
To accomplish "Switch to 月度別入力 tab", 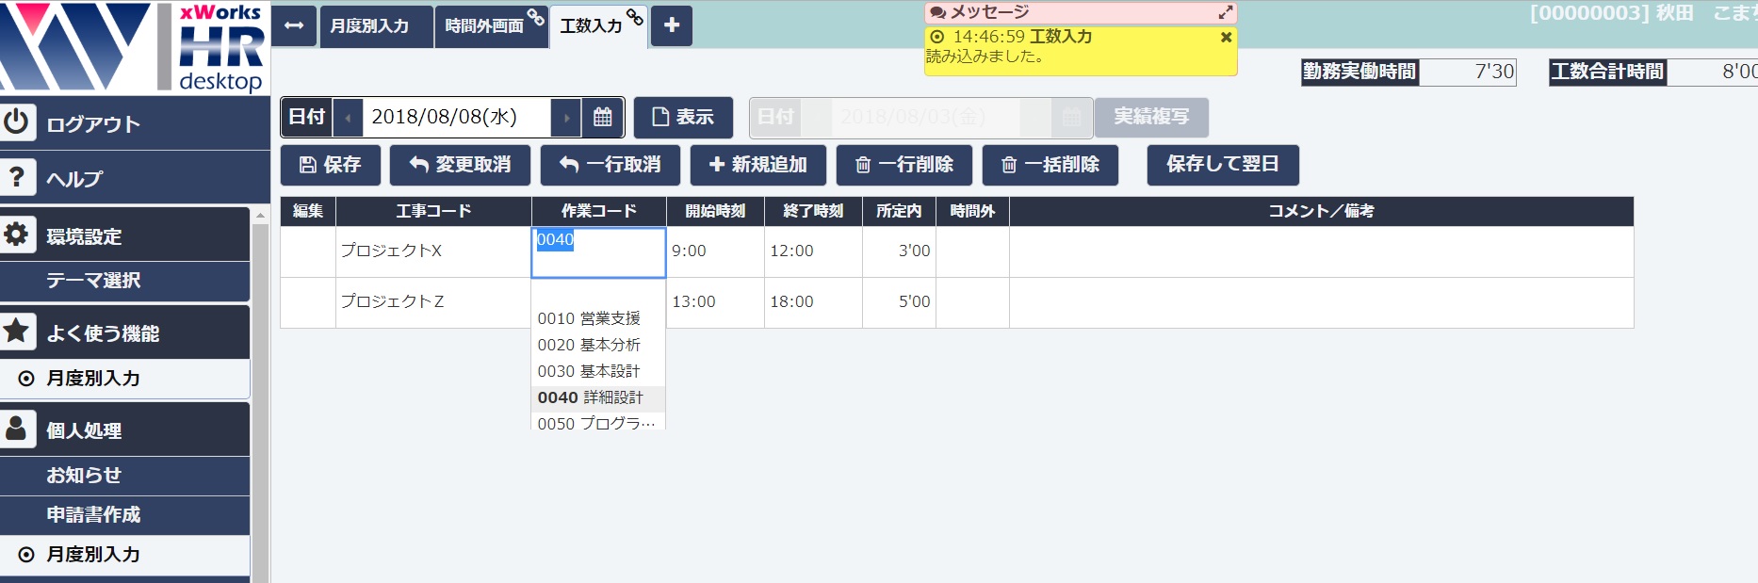I will tap(369, 26).
